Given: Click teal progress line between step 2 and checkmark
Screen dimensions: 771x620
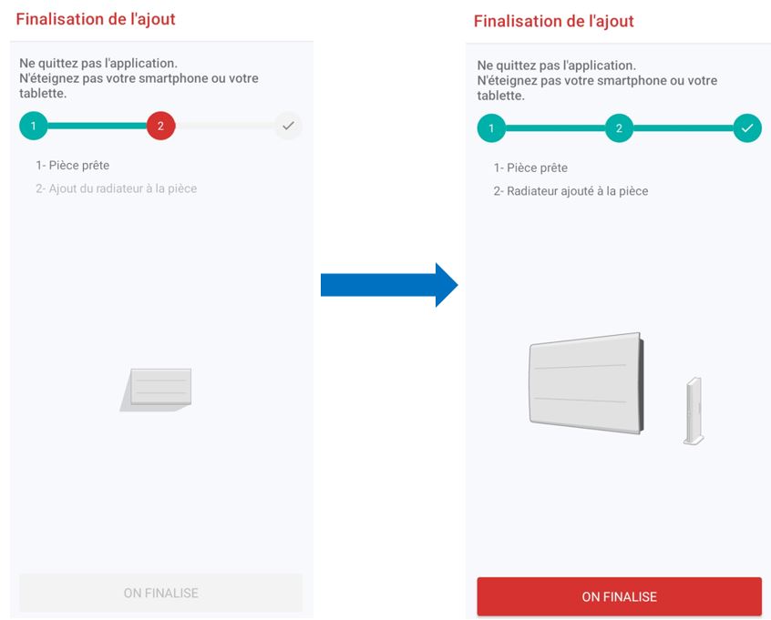Looking at the screenshot, I should click(x=684, y=128).
